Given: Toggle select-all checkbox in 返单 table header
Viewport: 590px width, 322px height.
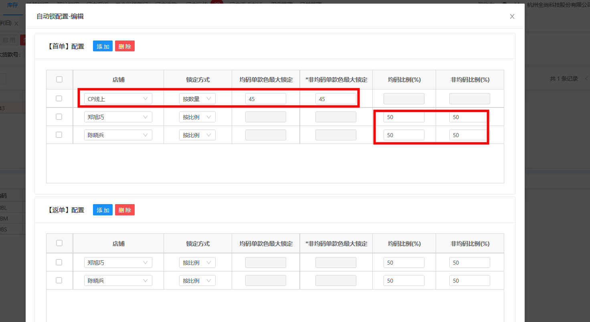Looking at the screenshot, I should [x=59, y=243].
